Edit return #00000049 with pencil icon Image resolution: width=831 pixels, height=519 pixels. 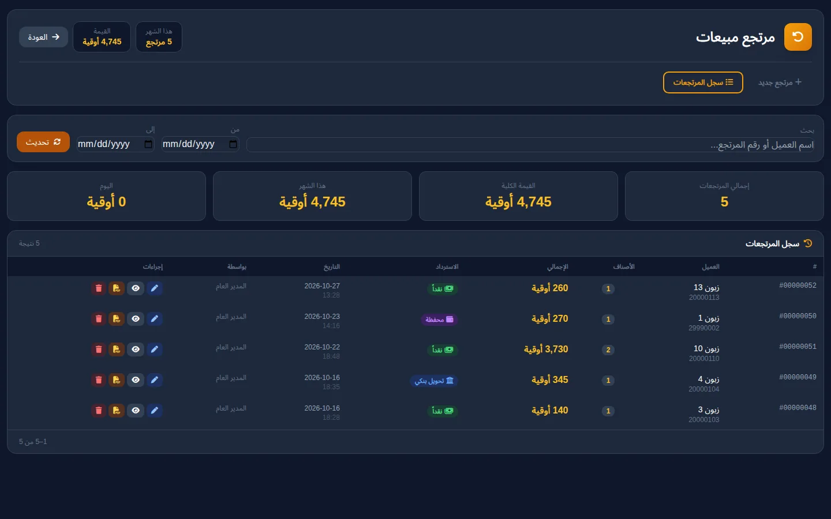pos(154,380)
